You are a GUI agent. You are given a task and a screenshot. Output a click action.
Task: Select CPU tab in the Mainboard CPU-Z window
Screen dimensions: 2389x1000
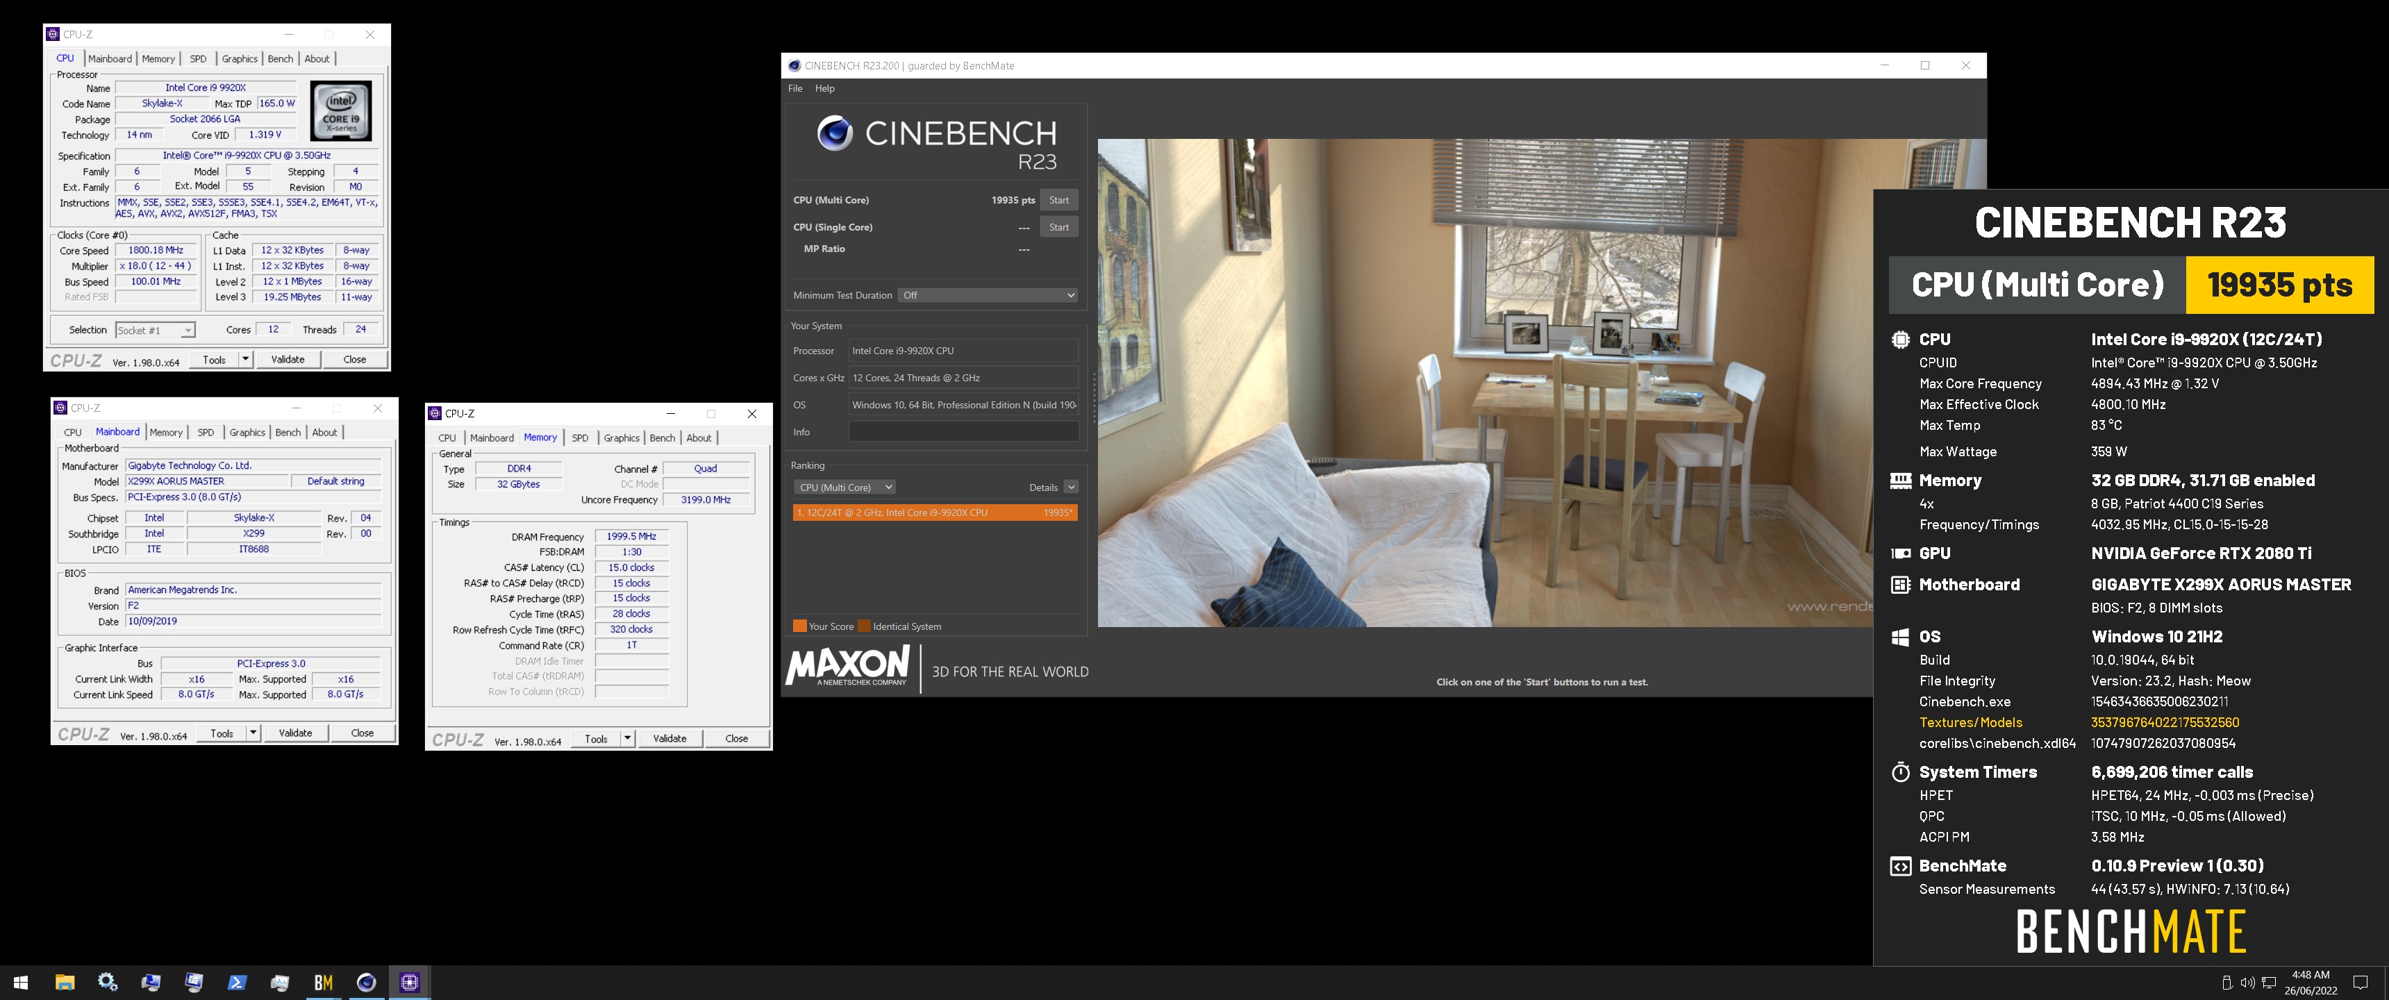[x=72, y=433]
